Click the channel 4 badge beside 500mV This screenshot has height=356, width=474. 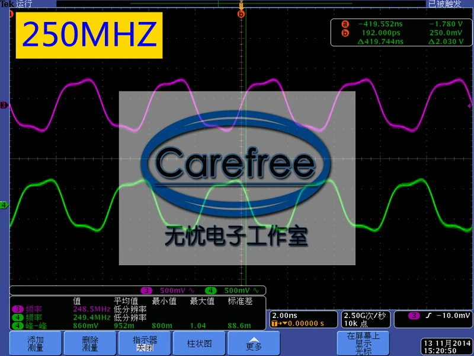click(211, 291)
